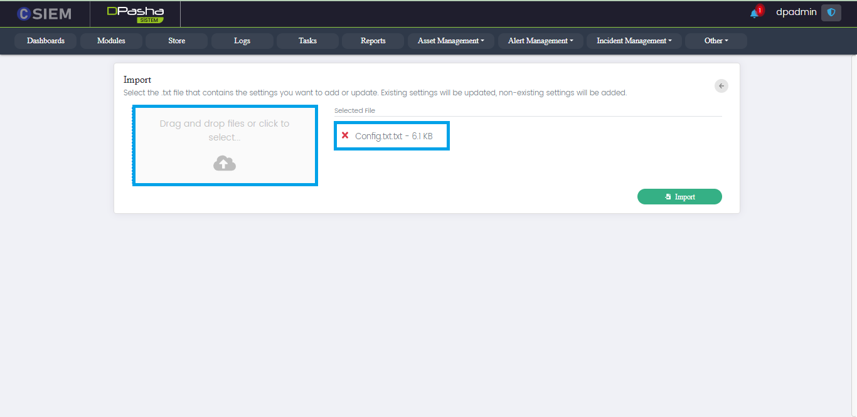Click the DPasha Sistem logo

tap(135, 14)
